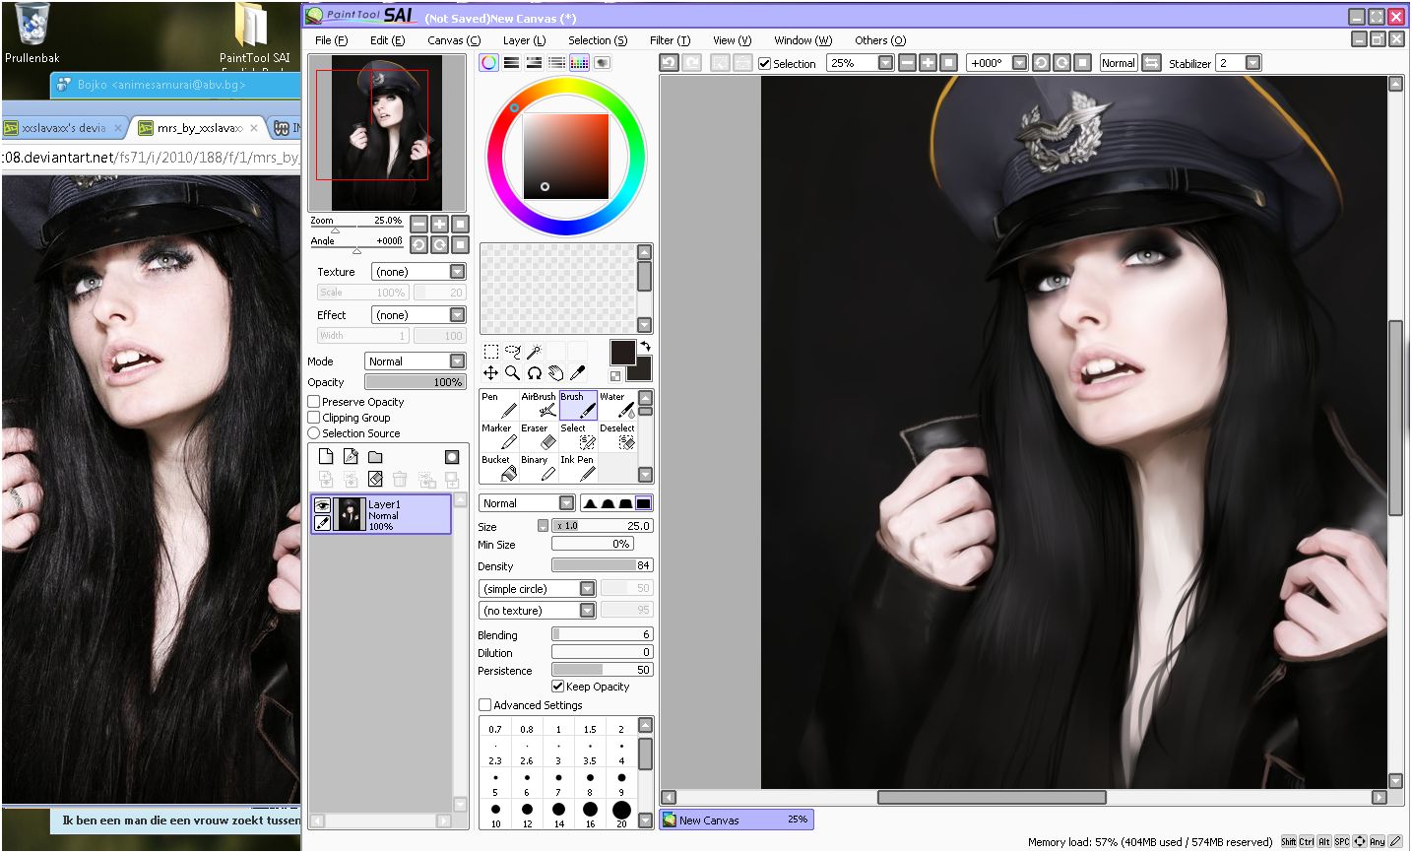1412x853 pixels.
Task: Activate the lasso selection tool
Action: [x=512, y=352]
